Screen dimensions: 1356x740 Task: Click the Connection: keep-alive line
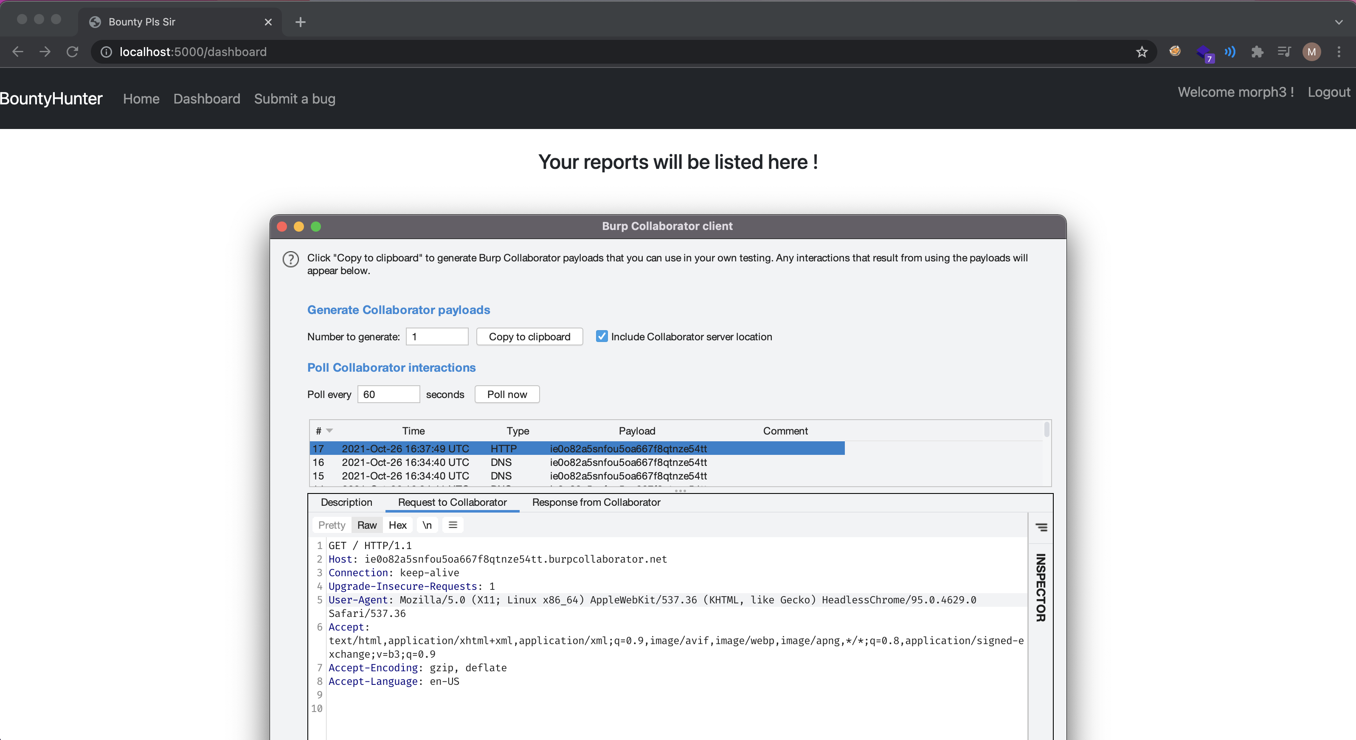click(x=394, y=573)
